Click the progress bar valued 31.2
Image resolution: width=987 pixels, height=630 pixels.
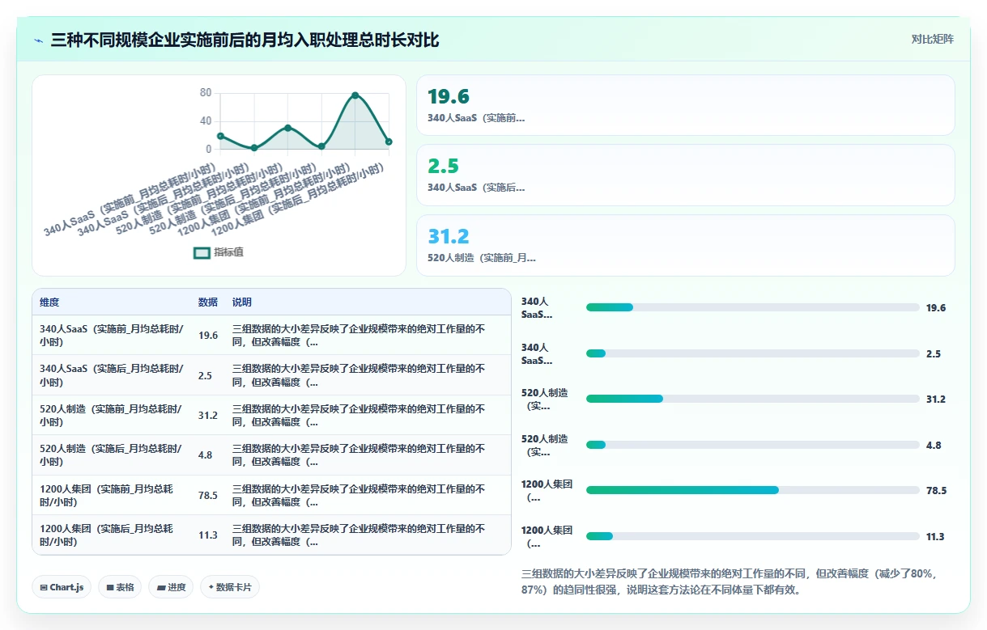click(x=752, y=399)
